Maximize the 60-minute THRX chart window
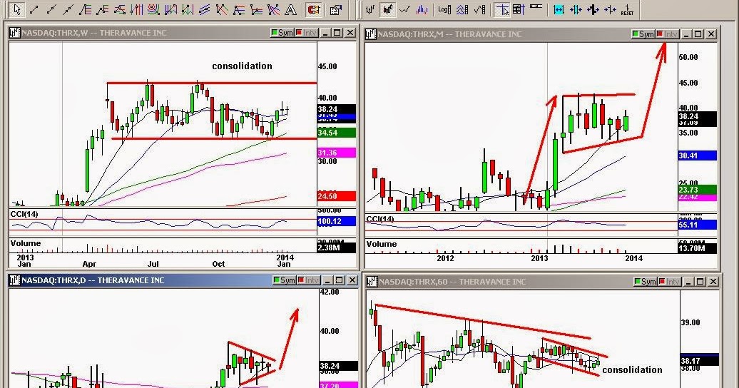739x388 pixels. coord(700,282)
